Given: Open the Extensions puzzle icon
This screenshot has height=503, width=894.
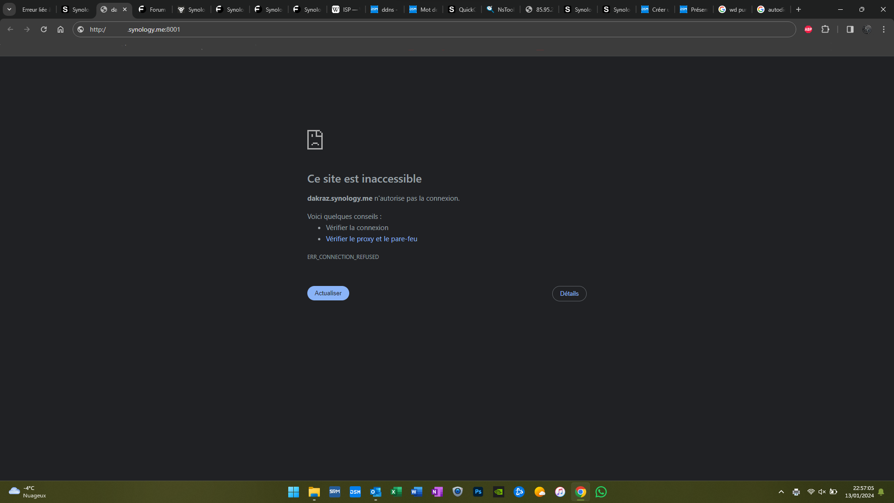Looking at the screenshot, I should [x=825, y=29].
